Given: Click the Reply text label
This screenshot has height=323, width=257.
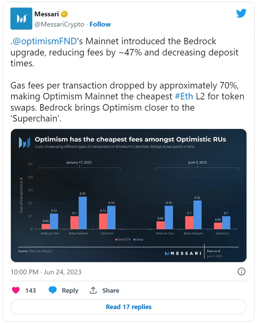Looking at the screenshot, I should tap(70, 290).
